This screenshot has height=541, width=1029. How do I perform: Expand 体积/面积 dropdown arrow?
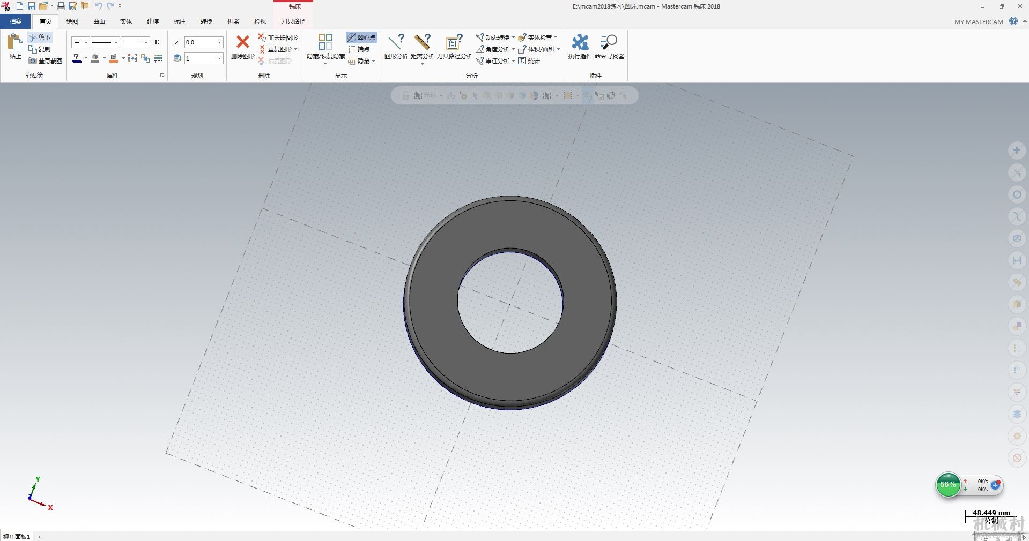coord(558,49)
